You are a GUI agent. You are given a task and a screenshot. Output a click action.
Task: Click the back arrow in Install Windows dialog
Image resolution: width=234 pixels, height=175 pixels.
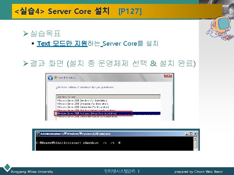coord(50,78)
